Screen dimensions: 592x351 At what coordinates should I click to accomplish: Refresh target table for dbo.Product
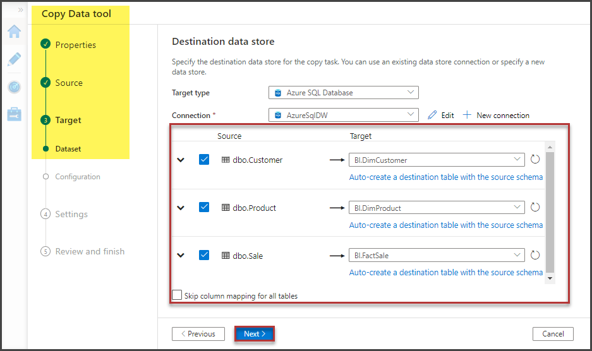tap(535, 207)
